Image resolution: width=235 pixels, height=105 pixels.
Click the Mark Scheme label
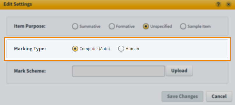click(x=30, y=71)
